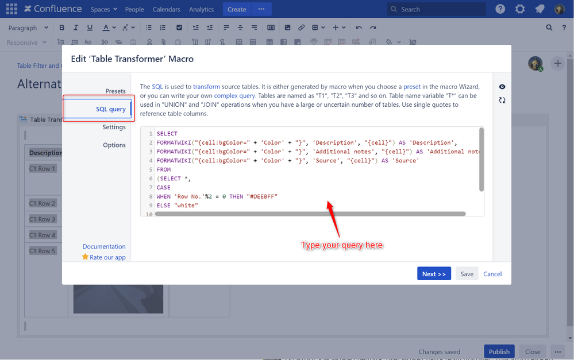Viewport: 574px width, 360px height.
Task: Click the task list checkbox icon
Action: (x=179, y=28)
